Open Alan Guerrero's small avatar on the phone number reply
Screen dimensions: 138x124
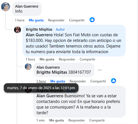28,67
